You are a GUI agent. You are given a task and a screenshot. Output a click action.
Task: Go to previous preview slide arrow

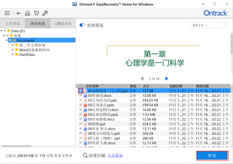click(142, 79)
